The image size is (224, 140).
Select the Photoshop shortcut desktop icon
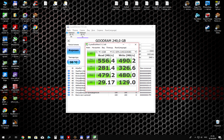point(208,5)
